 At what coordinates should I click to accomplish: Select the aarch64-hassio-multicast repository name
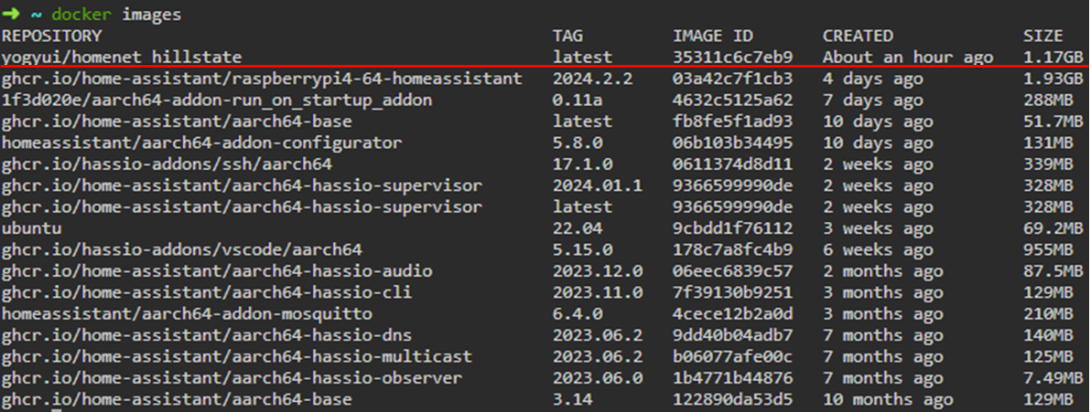(236, 357)
